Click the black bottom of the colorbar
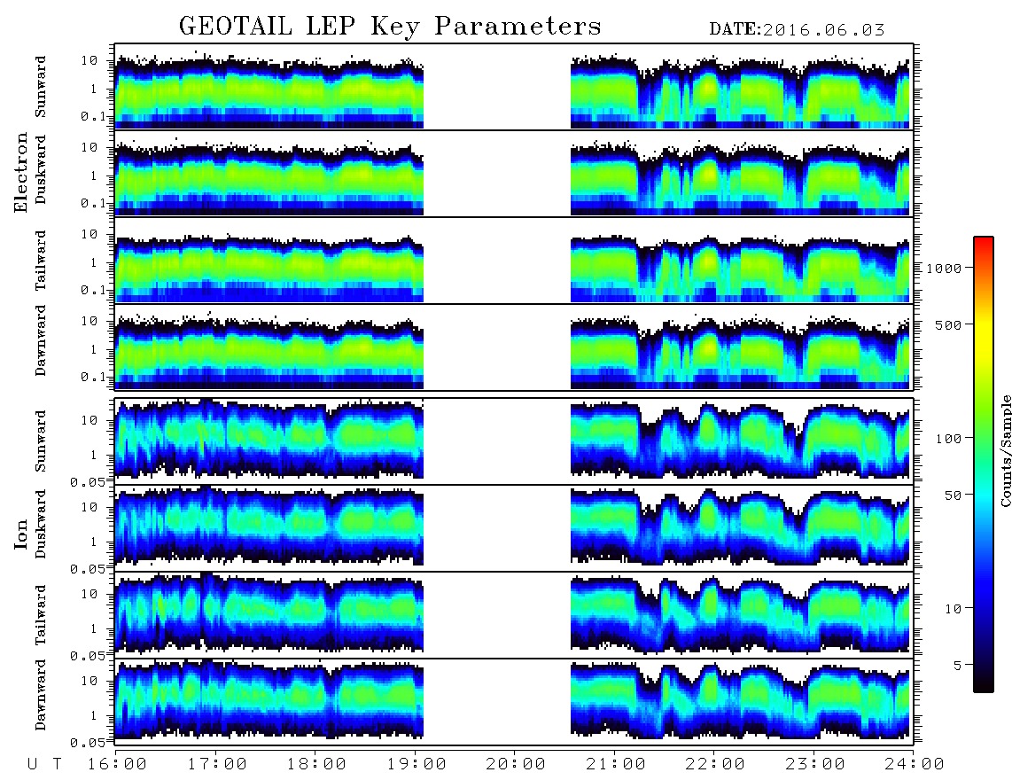The width and height of the screenshot is (1012, 780). [984, 683]
